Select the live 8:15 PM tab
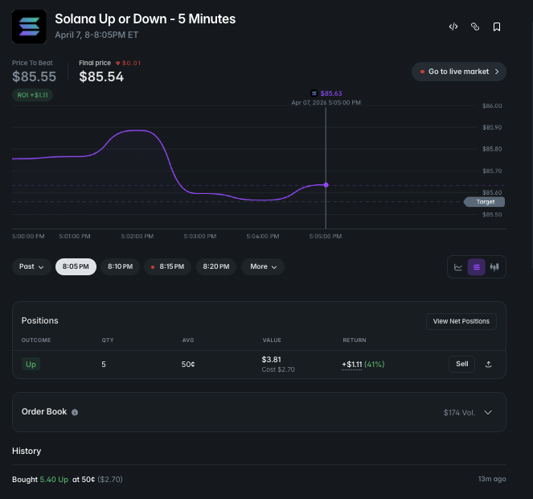533x499 pixels. pos(167,266)
